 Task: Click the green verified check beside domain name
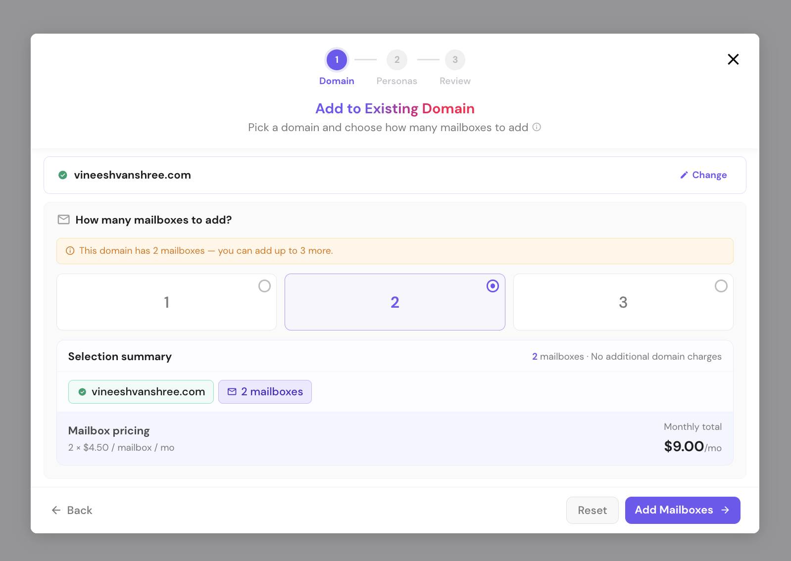tap(63, 175)
